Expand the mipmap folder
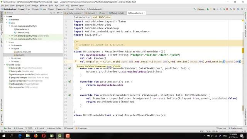 pos(9,58)
